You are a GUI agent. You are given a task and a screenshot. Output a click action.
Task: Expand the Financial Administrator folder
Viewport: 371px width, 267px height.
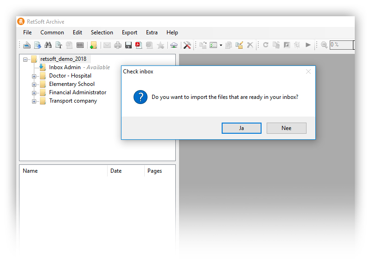coord(34,93)
